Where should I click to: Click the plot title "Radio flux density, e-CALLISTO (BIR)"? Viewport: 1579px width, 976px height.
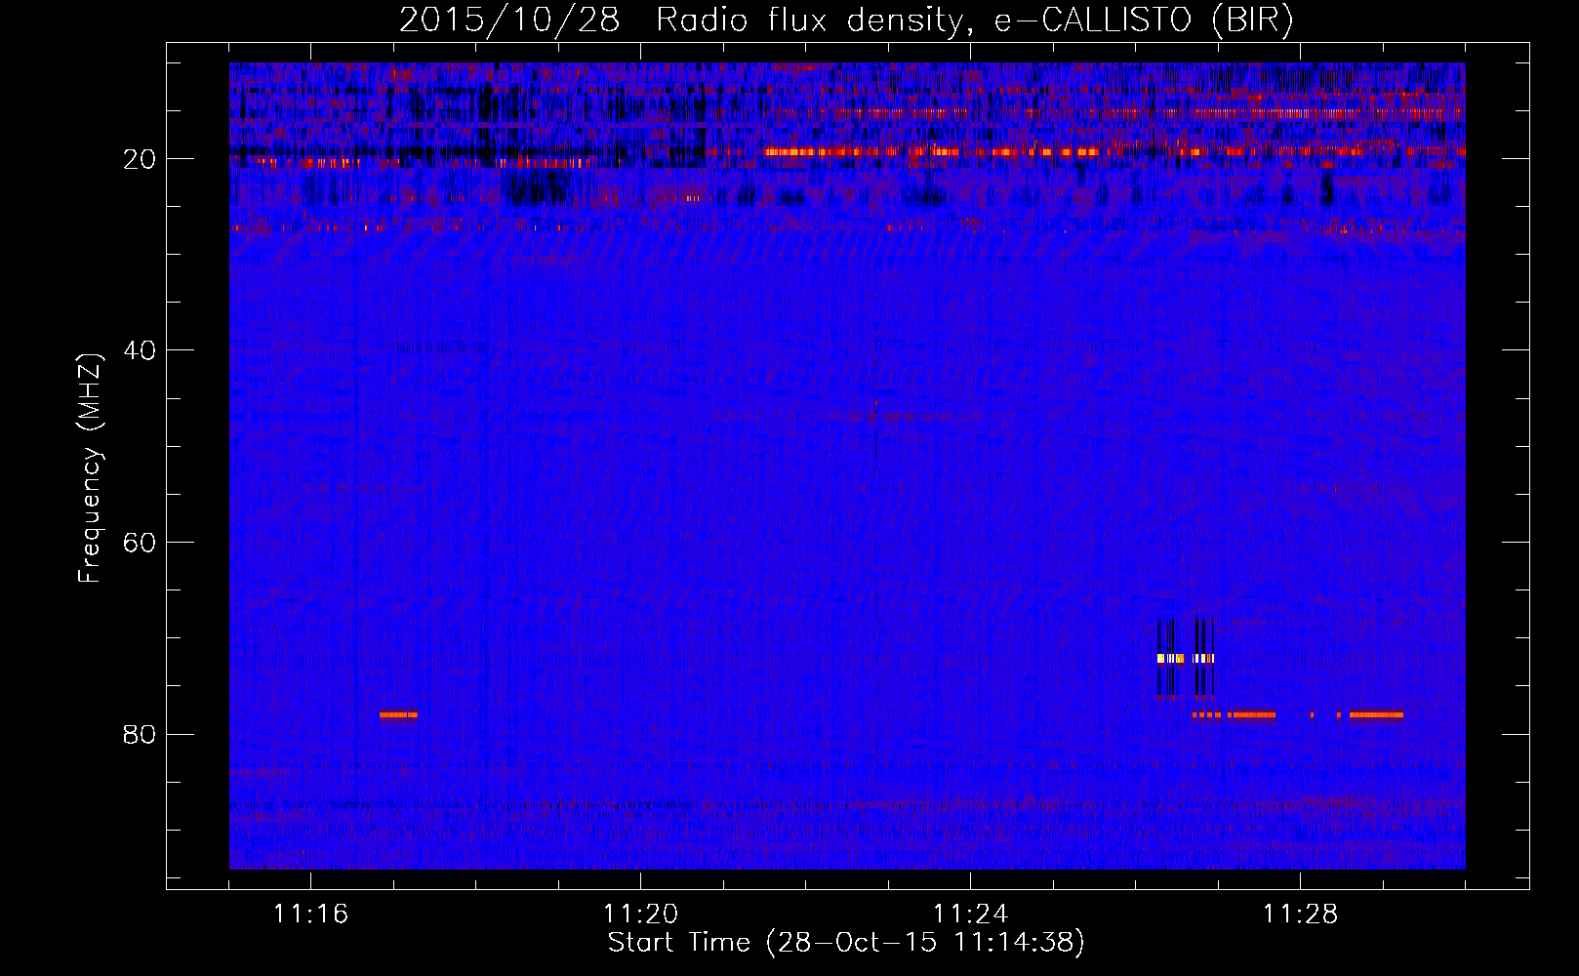tap(974, 20)
